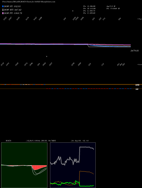Click the 1518 low label

coord(2,64)
